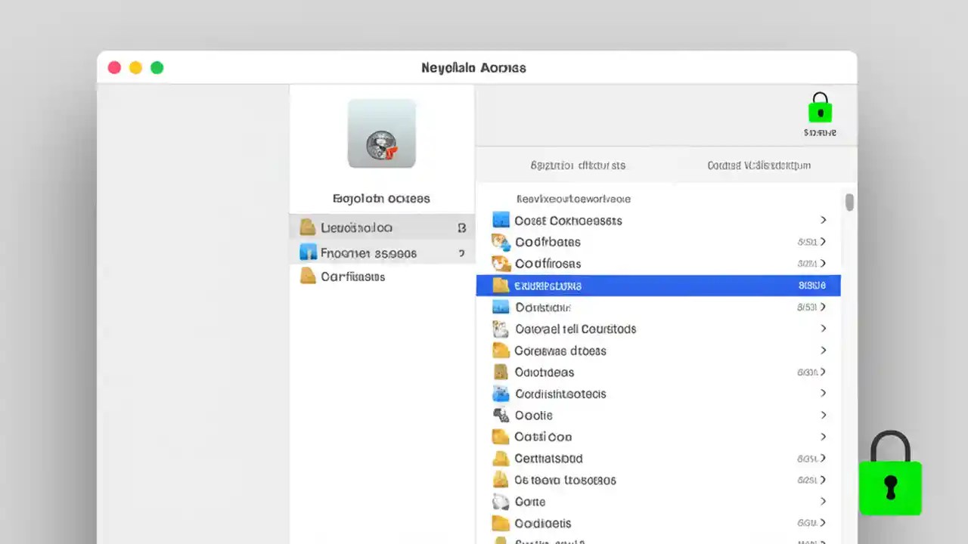968x544 pixels.
Task: Click the unlocked padlock icon at top right
Action: 821,108
